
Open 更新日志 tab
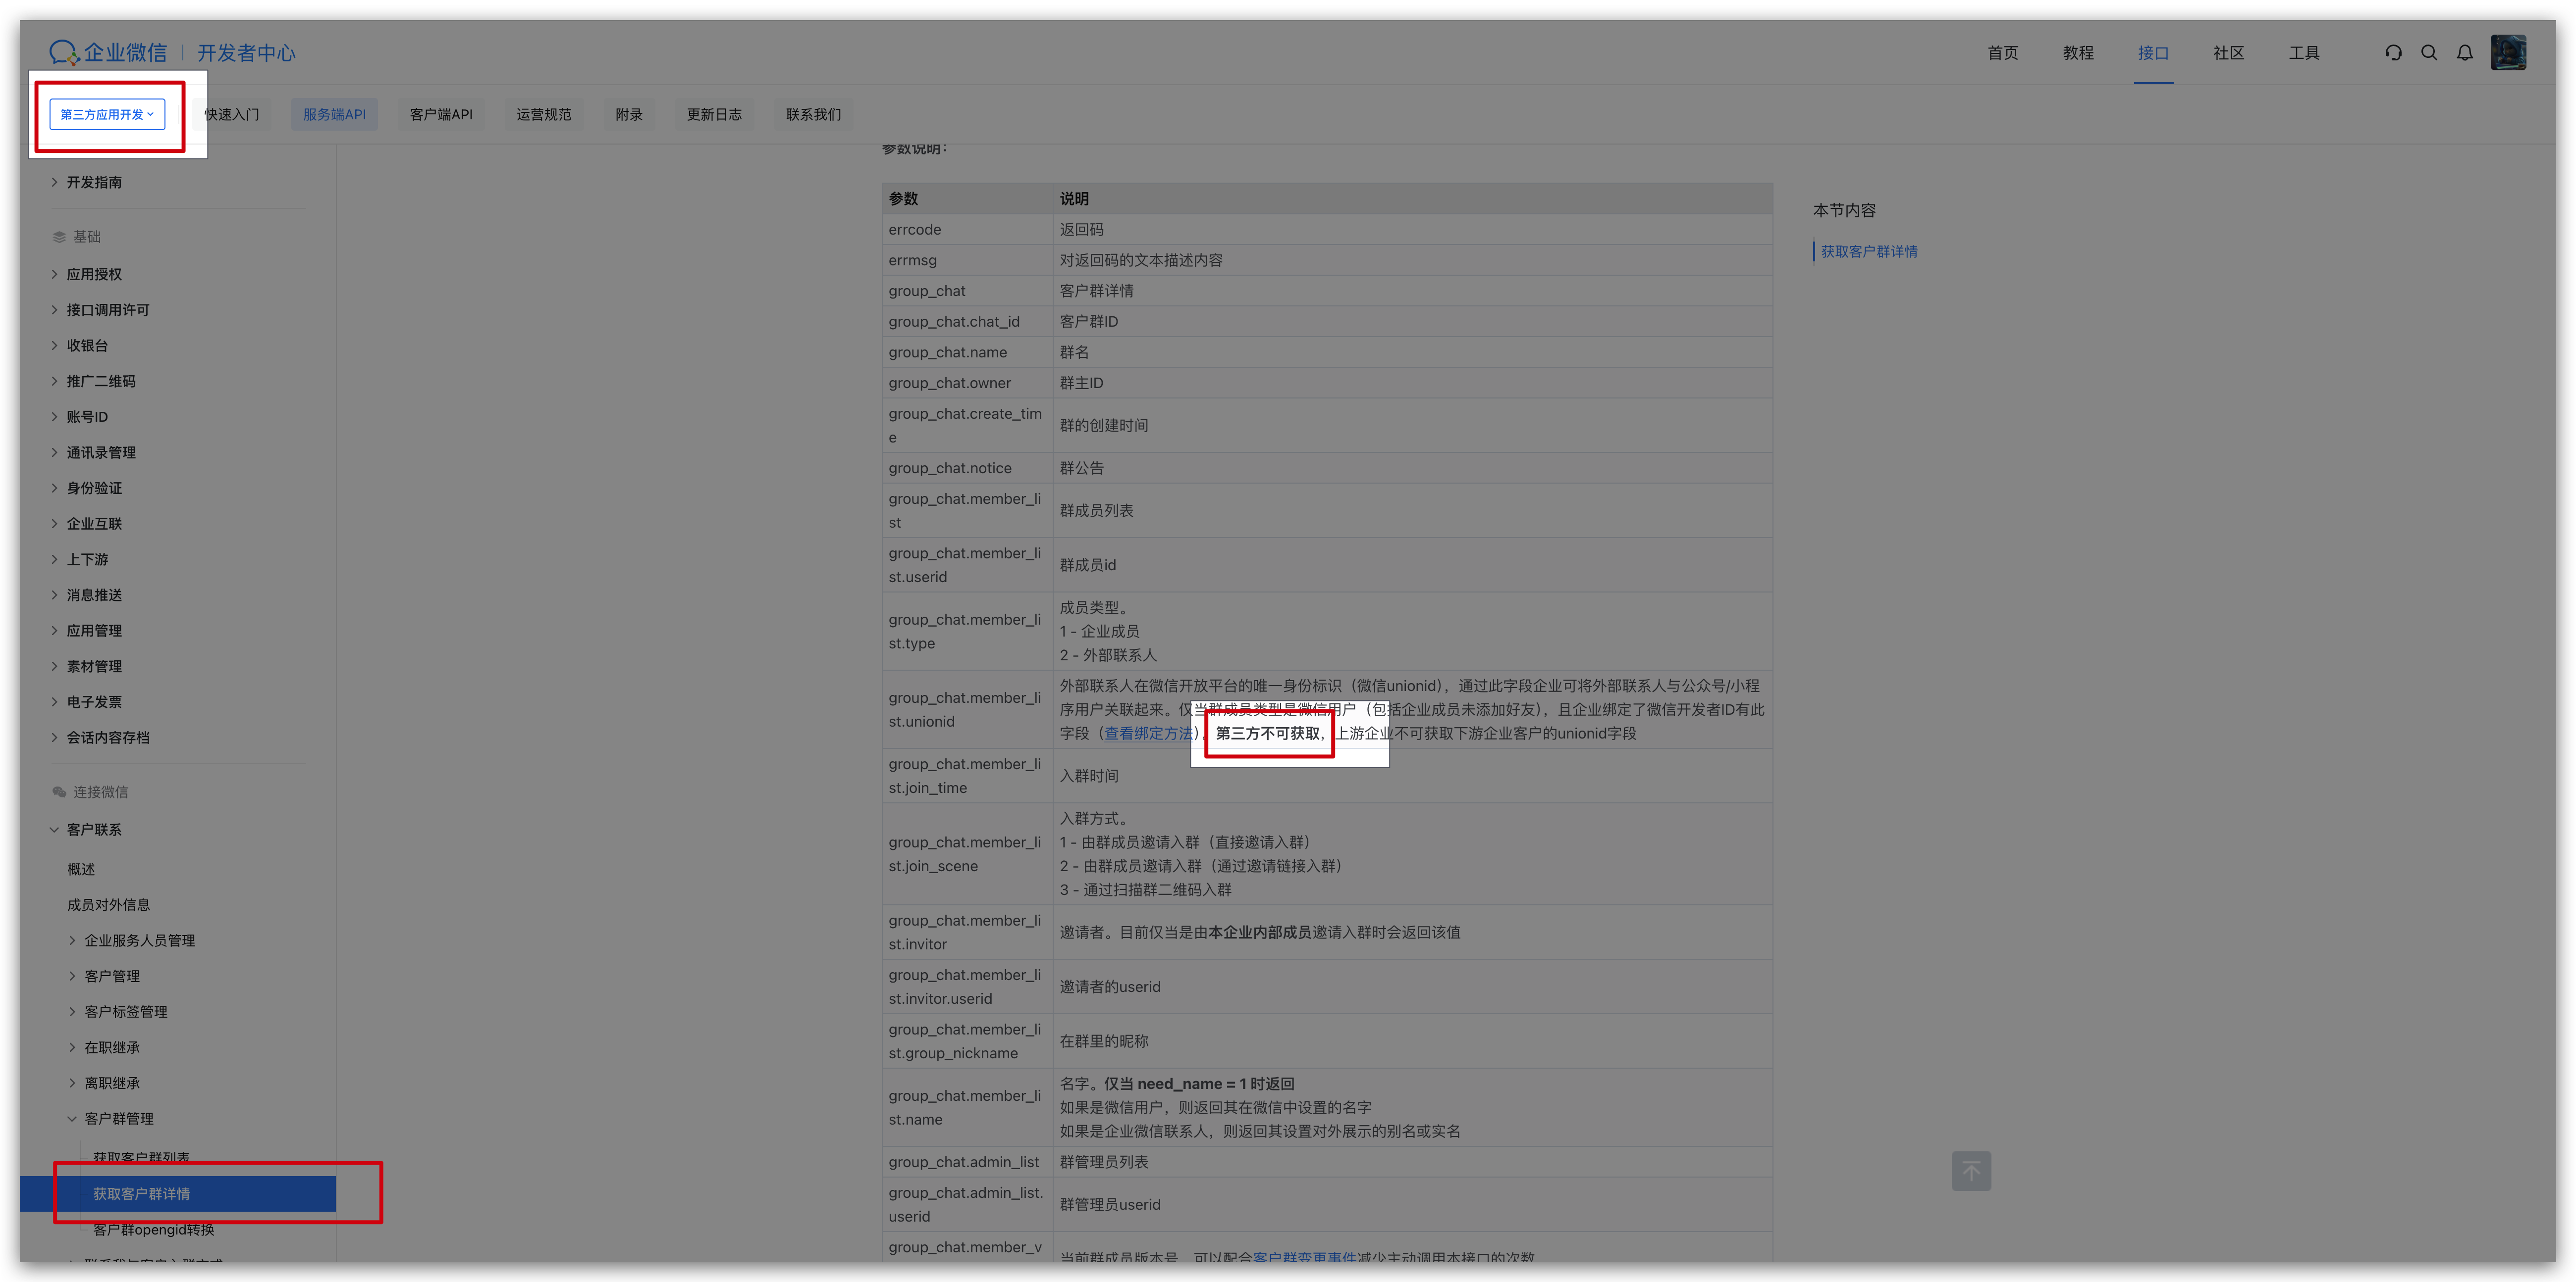click(x=713, y=114)
